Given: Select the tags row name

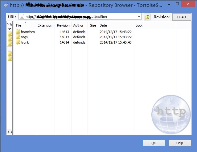Looking at the screenshot, I should 24,37.
